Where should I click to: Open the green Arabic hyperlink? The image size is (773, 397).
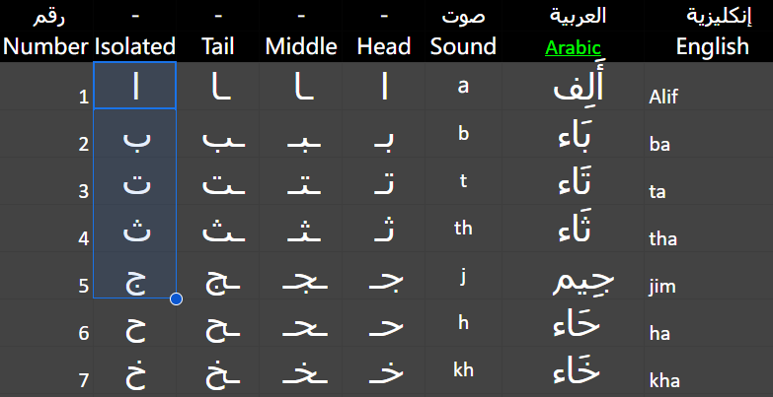(x=573, y=48)
